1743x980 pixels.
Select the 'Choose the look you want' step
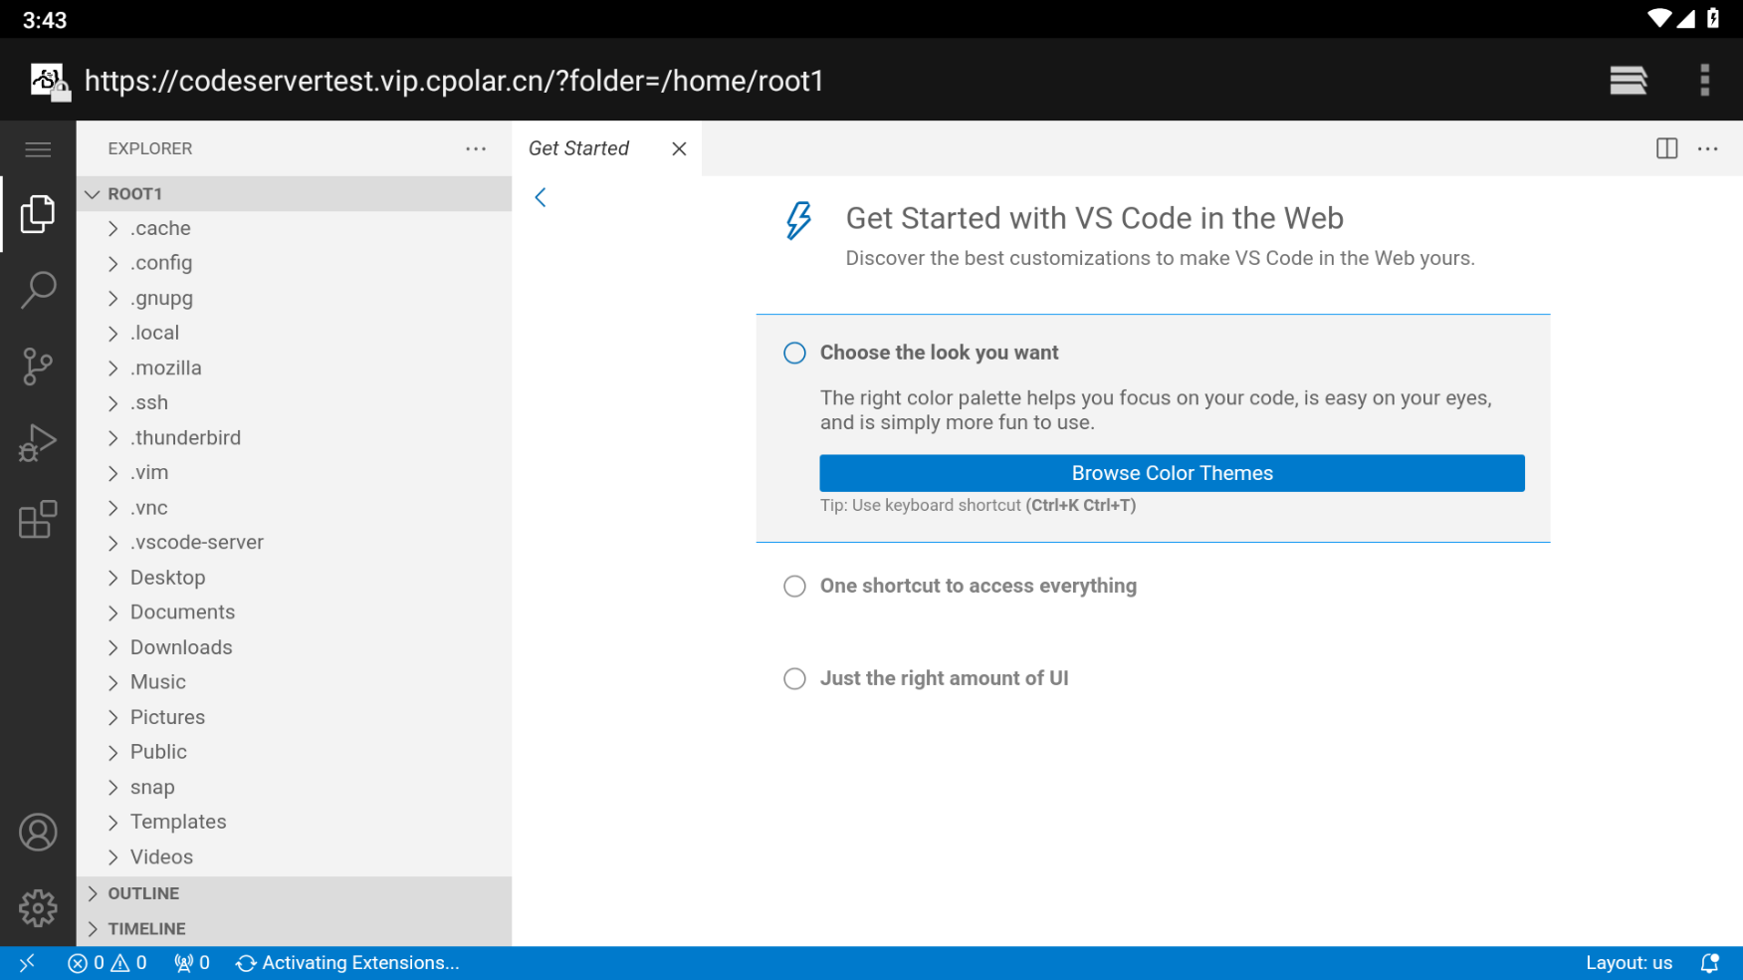(939, 353)
